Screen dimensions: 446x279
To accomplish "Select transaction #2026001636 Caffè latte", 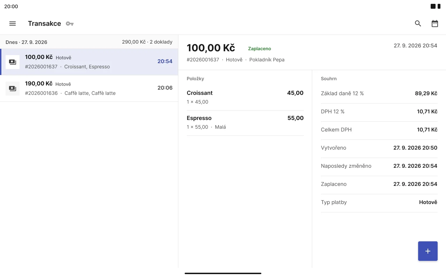I will pos(89,89).
